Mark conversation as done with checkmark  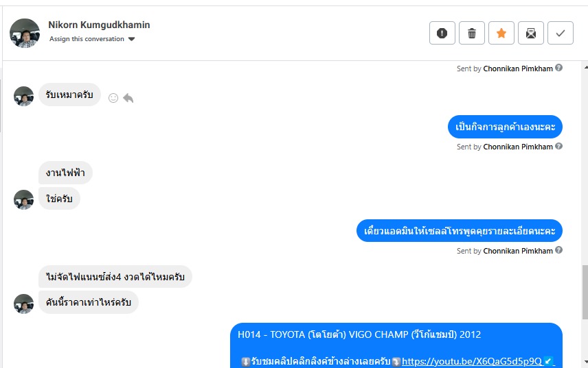click(561, 34)
